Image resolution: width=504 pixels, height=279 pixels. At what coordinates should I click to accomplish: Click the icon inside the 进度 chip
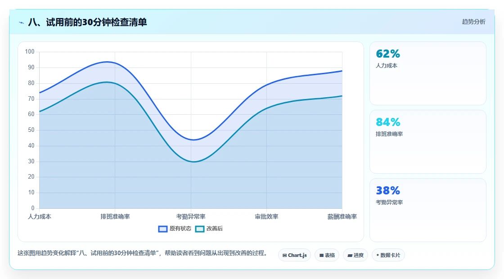tap(350, 256)
